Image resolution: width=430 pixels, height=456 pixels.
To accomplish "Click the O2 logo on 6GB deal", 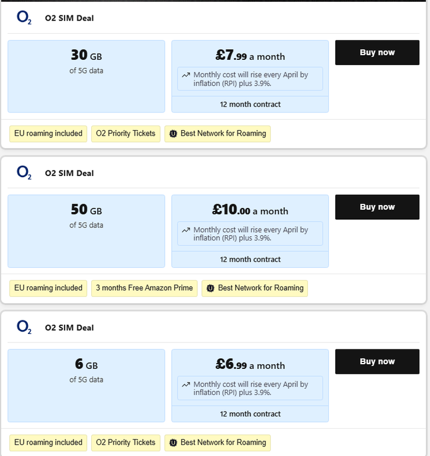I will 24,327.
